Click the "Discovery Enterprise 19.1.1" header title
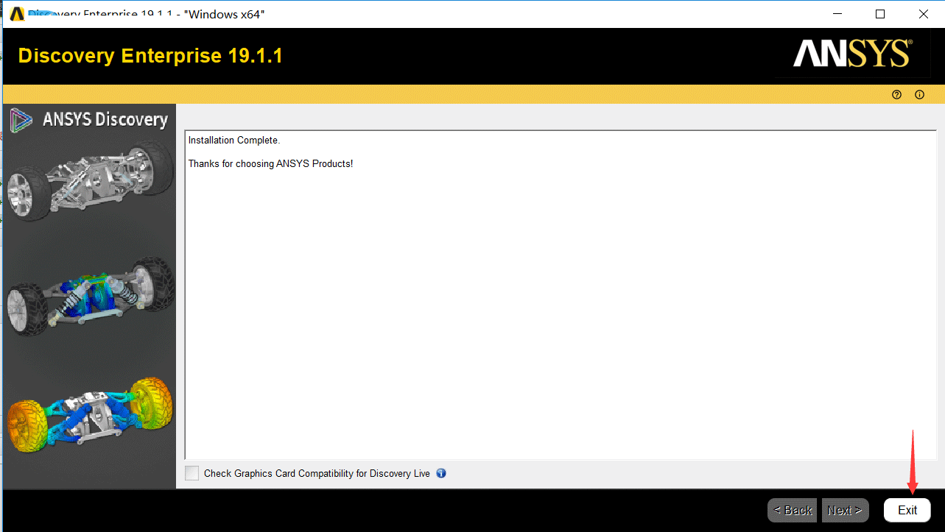Image resolution: width=945 pixels, height=532 pixels. coord(150,56)
